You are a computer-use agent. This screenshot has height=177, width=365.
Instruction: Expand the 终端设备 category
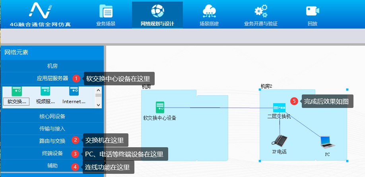[52, 153]
